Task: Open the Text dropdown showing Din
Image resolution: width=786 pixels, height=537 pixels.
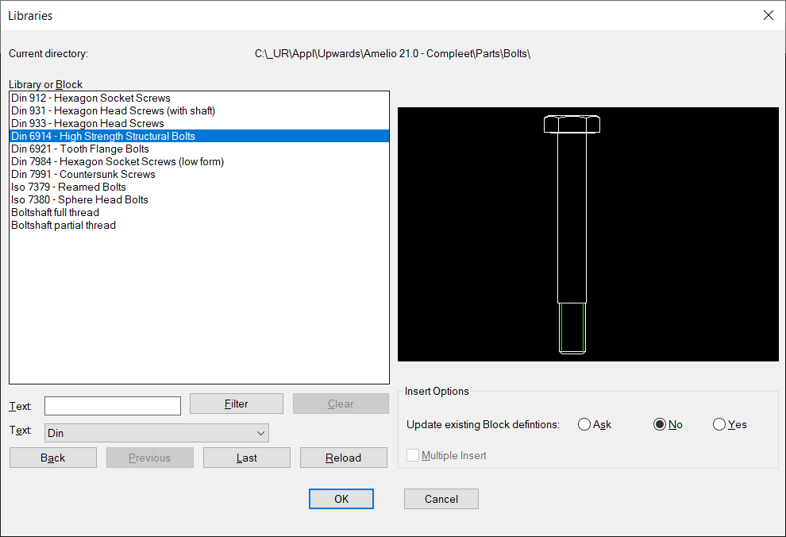Action: tap(157, 433)
